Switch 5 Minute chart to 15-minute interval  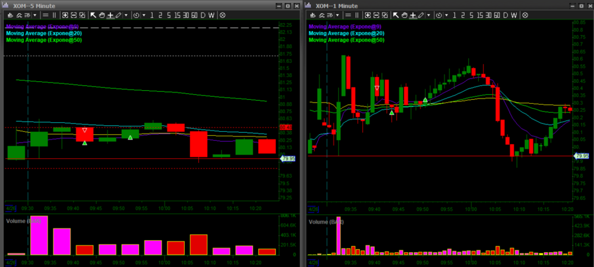pyautogui.click(x=177, y=15)
